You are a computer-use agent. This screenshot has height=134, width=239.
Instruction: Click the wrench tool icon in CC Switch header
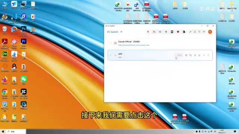point(190,32)
